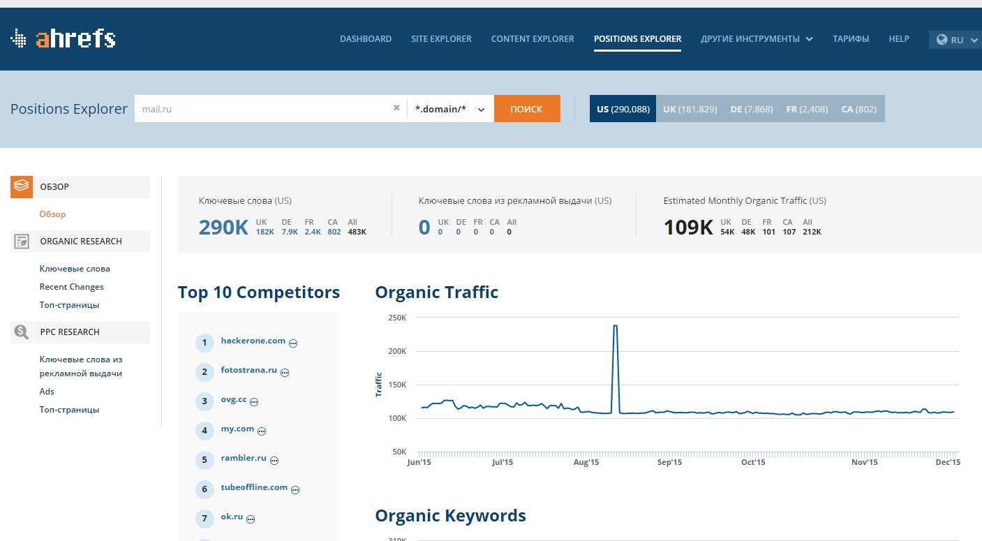
Task: Open the tubeoffline.com competitor link
Action: pyautogui.click(x=254, y=487)
